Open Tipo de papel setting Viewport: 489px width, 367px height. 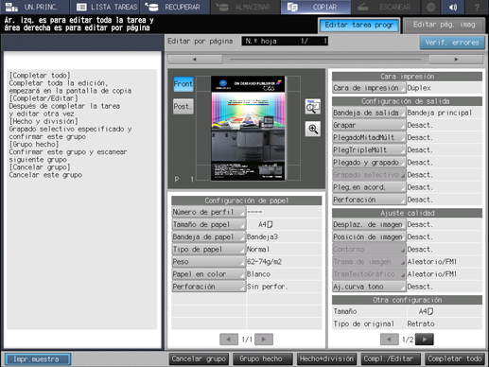click(208, 250)
